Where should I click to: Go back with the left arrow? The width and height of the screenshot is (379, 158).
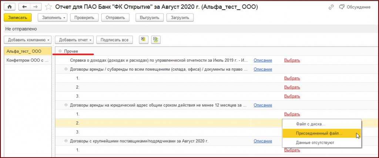tap(24, 7)
